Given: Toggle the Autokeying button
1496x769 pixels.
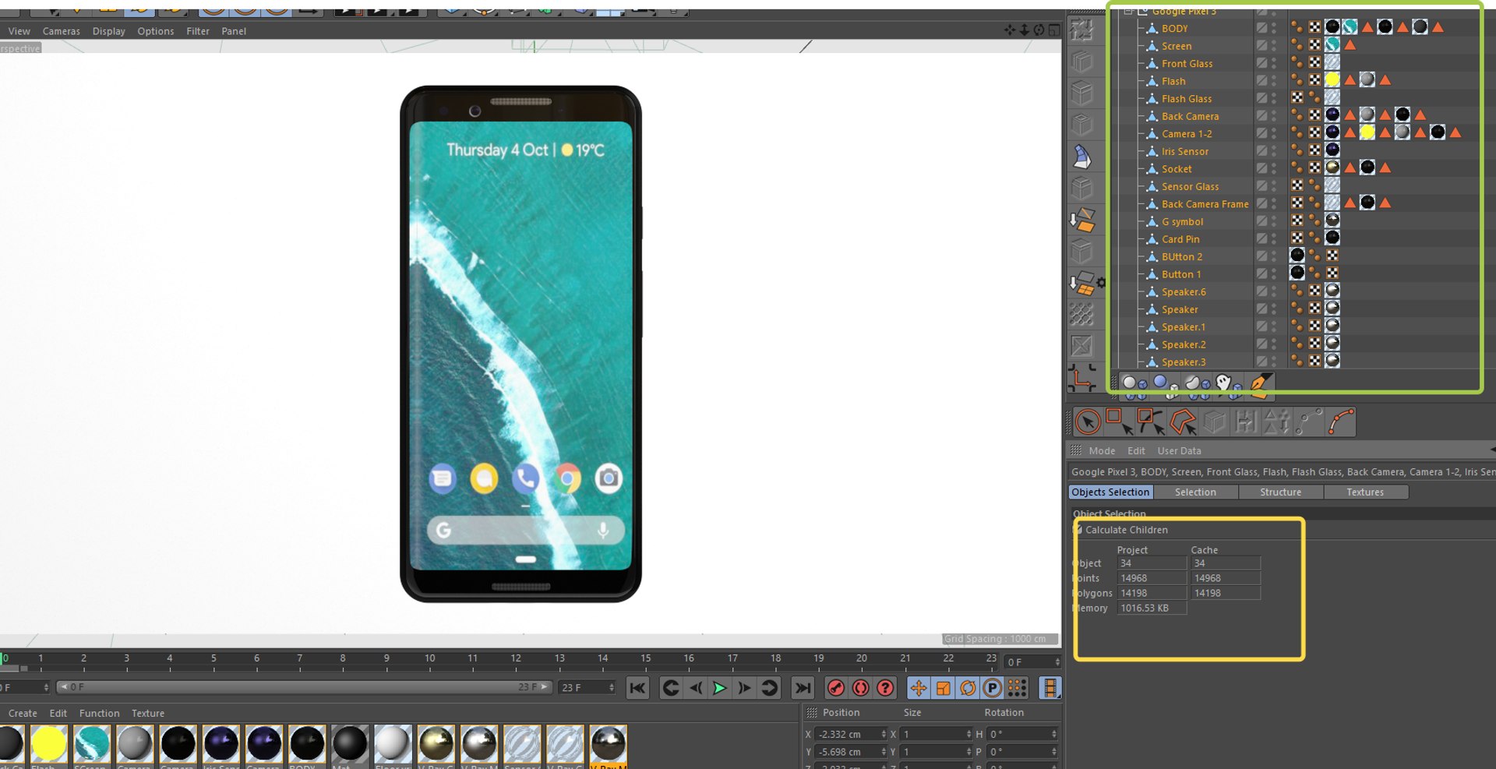Looking at the screenshot, I should point(860,688).
